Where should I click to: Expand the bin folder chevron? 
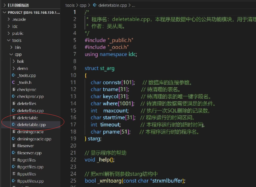11,47
